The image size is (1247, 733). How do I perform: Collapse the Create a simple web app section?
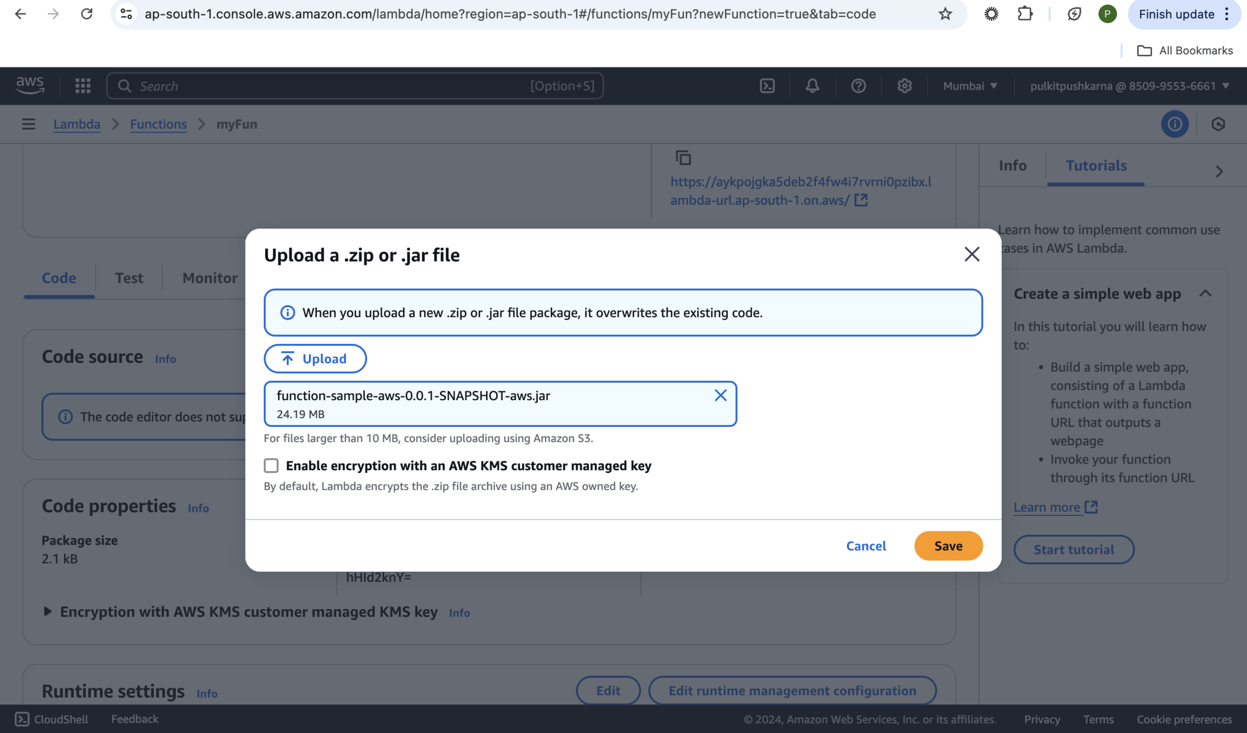(x=1205, y=294)
